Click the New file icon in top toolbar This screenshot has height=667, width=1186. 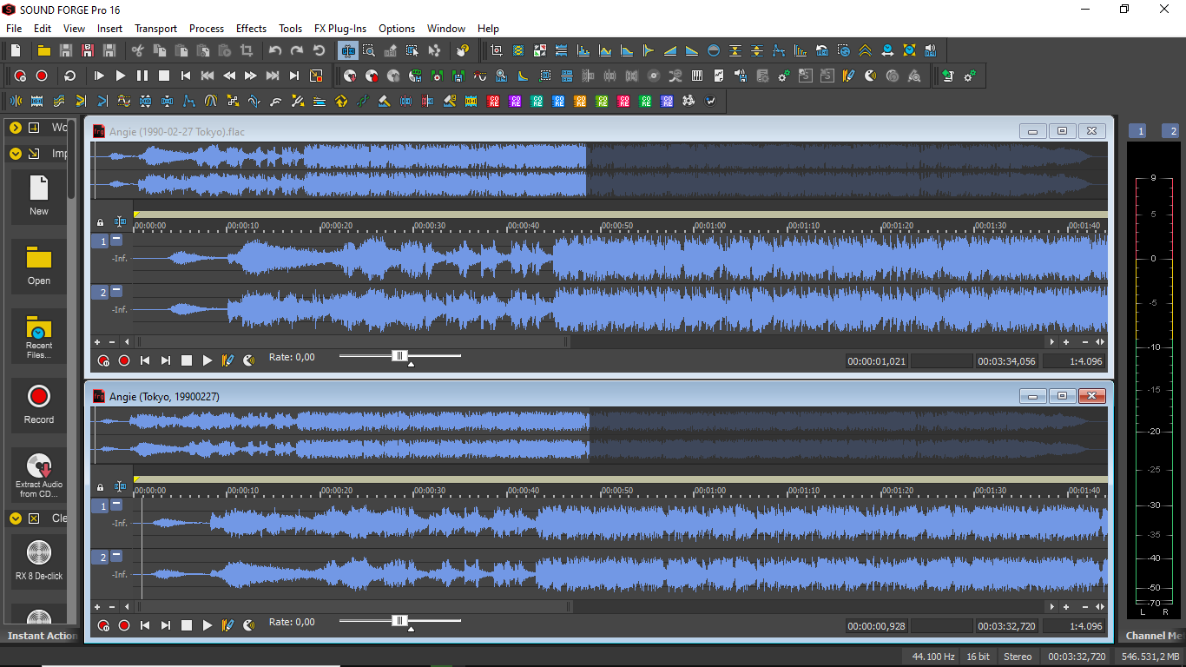click(x=16, y=50)
